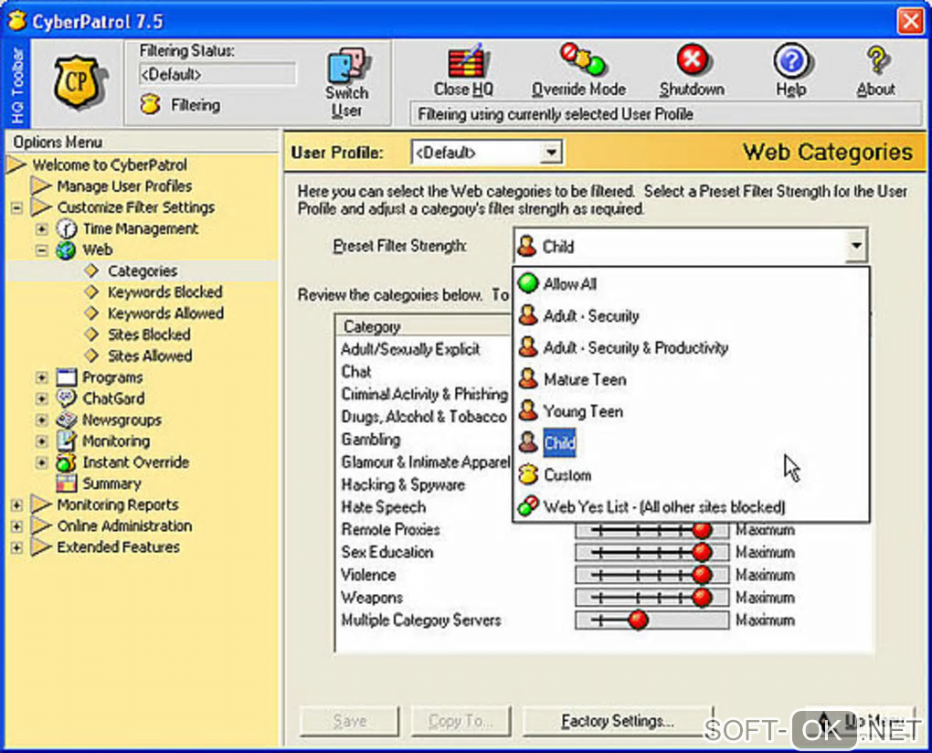This screenshot has width=932, height=753.
Task: Expand the Newsgroups node
Action: (x=42, y=420)
